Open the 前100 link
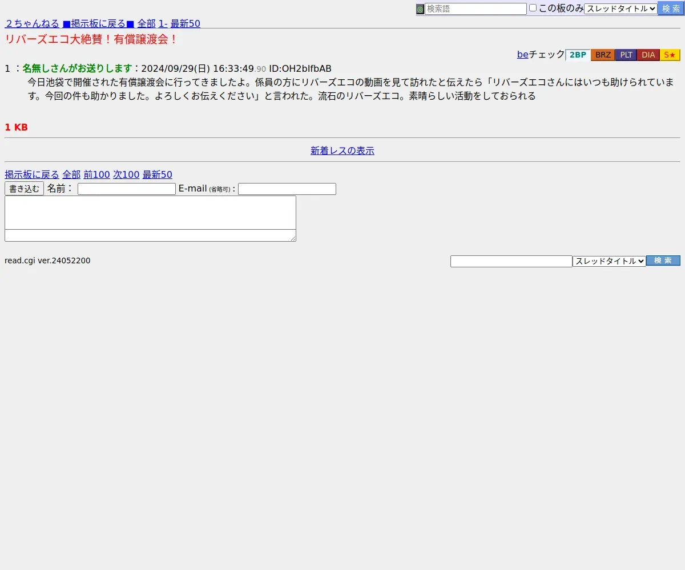This screenshot has height=570, width=685. click(97, 174)
